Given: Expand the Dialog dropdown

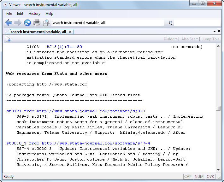Looking at the screenshot, I should (170, 39).
